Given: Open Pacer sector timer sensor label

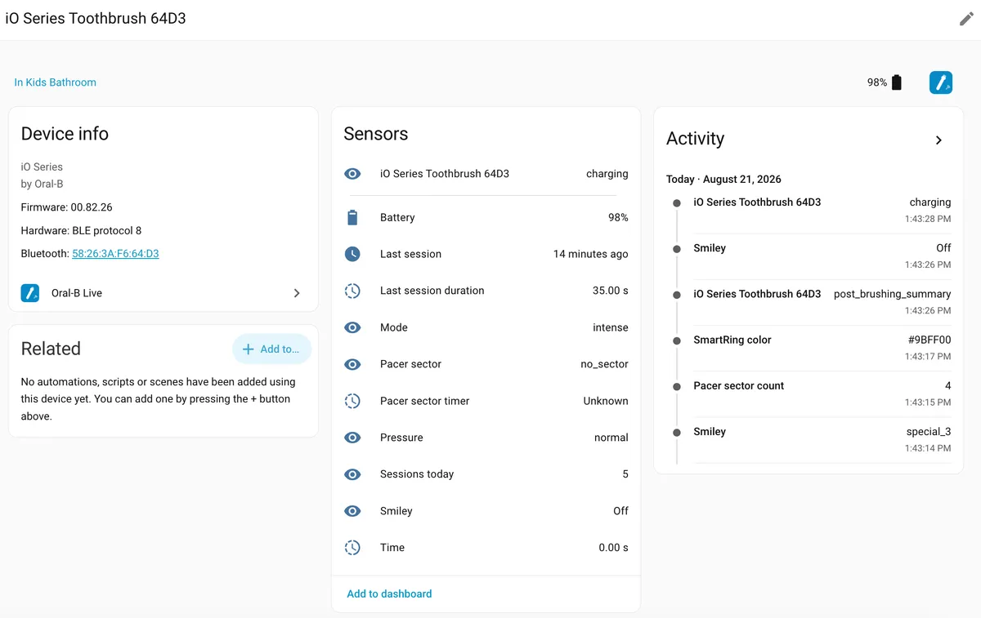Looking at the screenshot, I should pyautogui.click(x=424, y=401).
